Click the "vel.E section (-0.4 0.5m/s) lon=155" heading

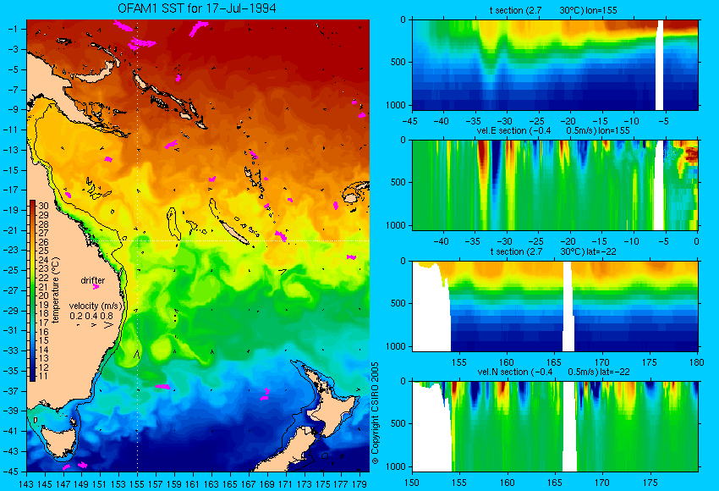[x=553, y=130]
